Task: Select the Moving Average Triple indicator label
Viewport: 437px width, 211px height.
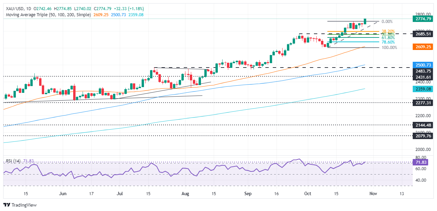Action: 47,15
